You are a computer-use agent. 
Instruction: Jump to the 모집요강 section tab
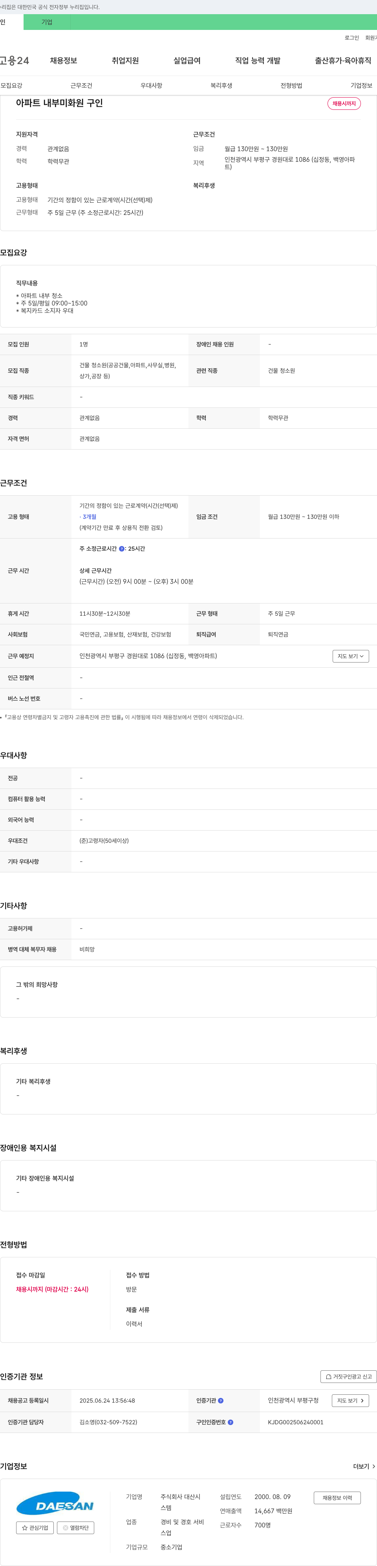pyautogui.click(x=11, y=86)
